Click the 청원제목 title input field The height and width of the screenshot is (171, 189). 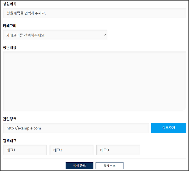[94, 13]
